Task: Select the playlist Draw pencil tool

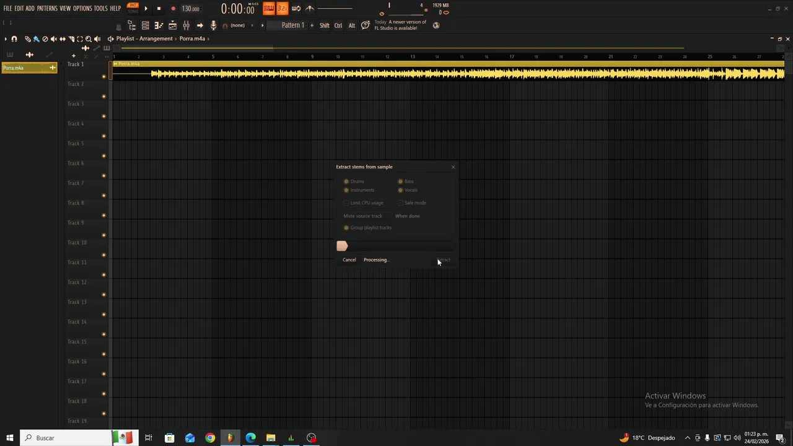Action: coord(27,39)
